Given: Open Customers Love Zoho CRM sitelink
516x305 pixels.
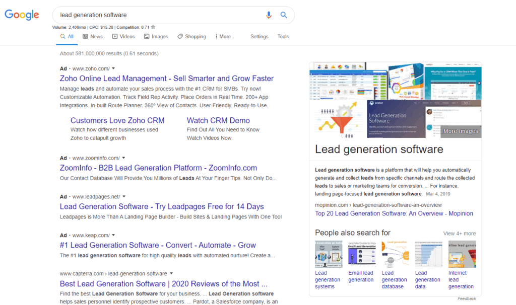Looking at the screenshot, I should pos(117,121).
